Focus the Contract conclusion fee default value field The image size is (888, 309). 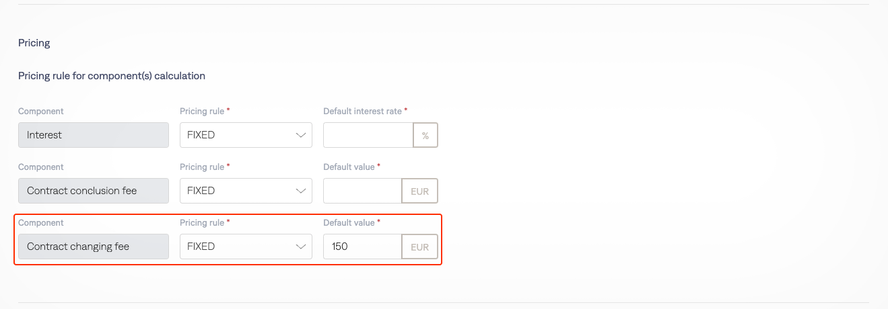point(362,191)
